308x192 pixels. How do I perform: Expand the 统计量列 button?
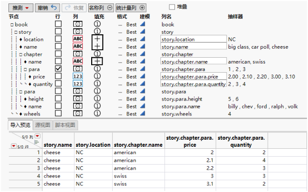(x=131, y=8)
